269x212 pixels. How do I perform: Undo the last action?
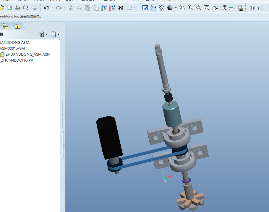[x=47, y=8]
